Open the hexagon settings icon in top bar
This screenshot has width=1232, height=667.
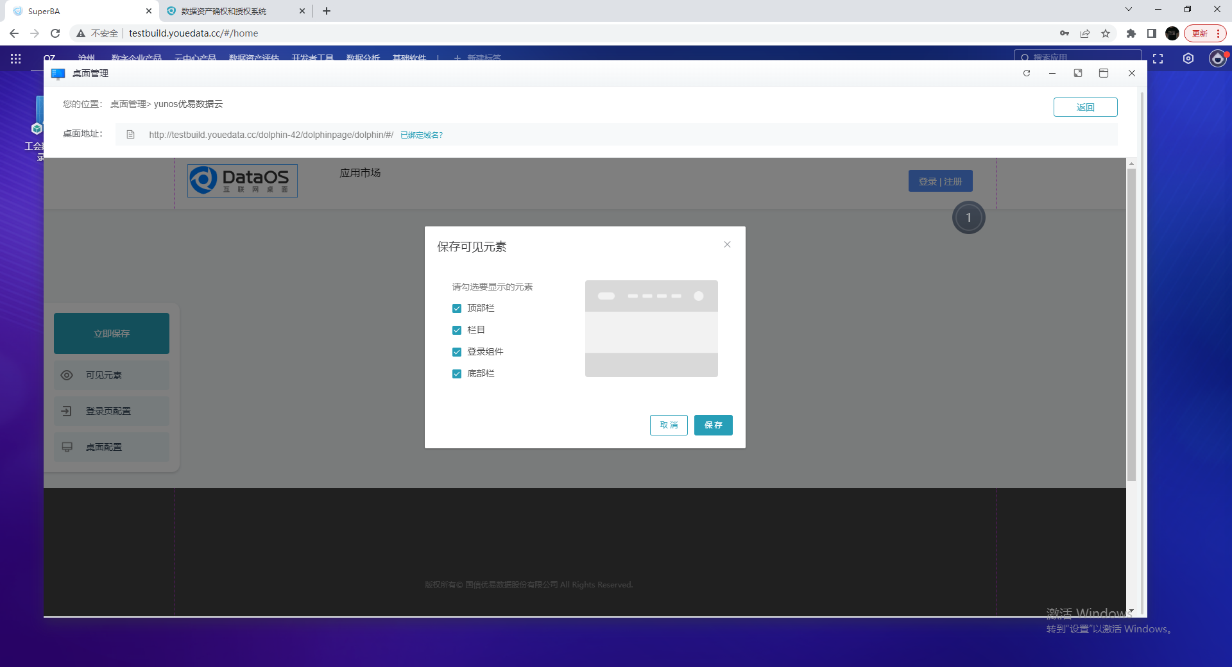click(1188, 58)
